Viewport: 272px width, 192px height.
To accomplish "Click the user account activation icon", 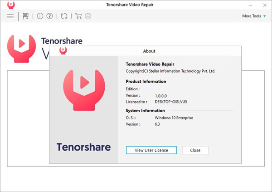I will coord(88,16).
